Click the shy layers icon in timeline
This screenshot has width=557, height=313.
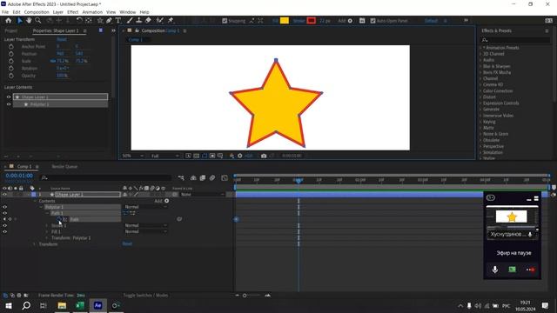click(x=193, y=177)
